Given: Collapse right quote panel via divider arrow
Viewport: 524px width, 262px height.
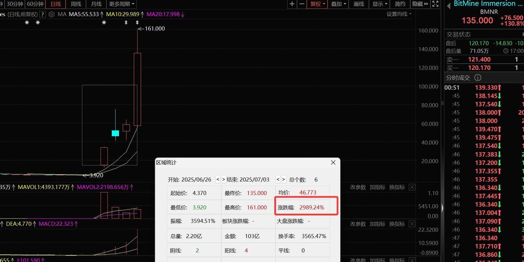Looking at the screenshot, I should pos(442,207).
